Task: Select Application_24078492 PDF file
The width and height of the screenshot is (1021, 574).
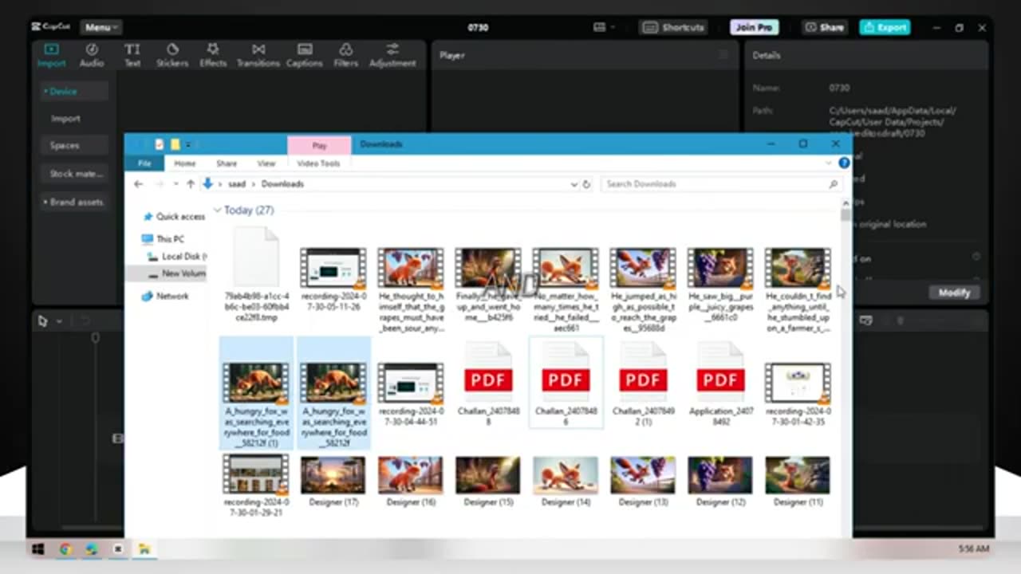Action: [720, 383]
